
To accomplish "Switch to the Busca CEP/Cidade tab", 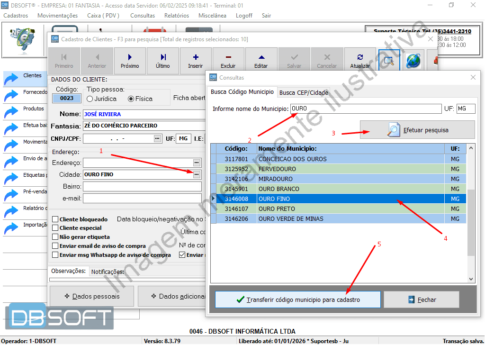I will (304, 92).
